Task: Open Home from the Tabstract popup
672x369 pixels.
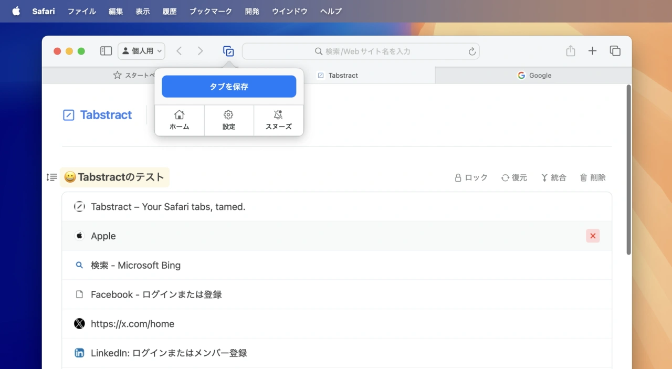Action: pos(179,120)
